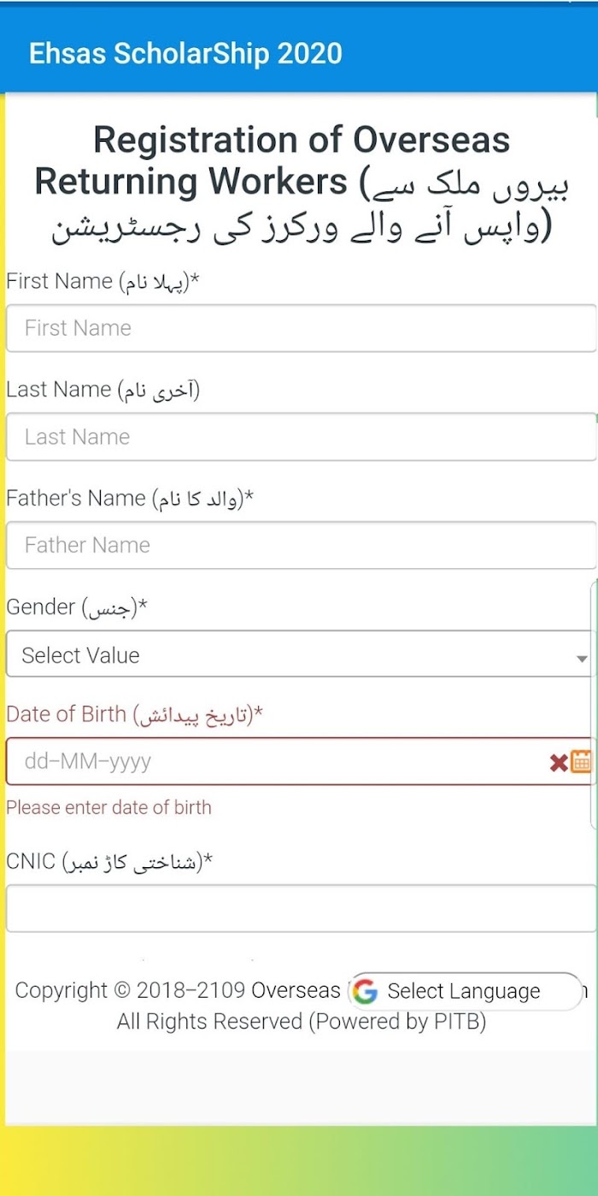Click the Date of Birth red label
The width and height of the screenshot is (598, 1196).
(x=134, y=714)
